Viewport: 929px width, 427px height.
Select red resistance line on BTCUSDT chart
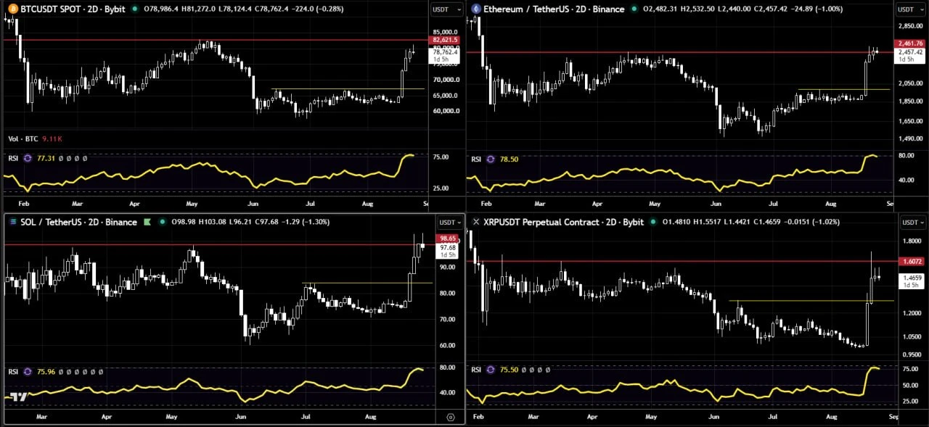[x=216, y=40]
